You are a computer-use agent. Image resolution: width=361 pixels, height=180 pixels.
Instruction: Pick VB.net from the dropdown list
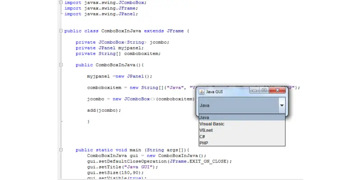point(242,130)
